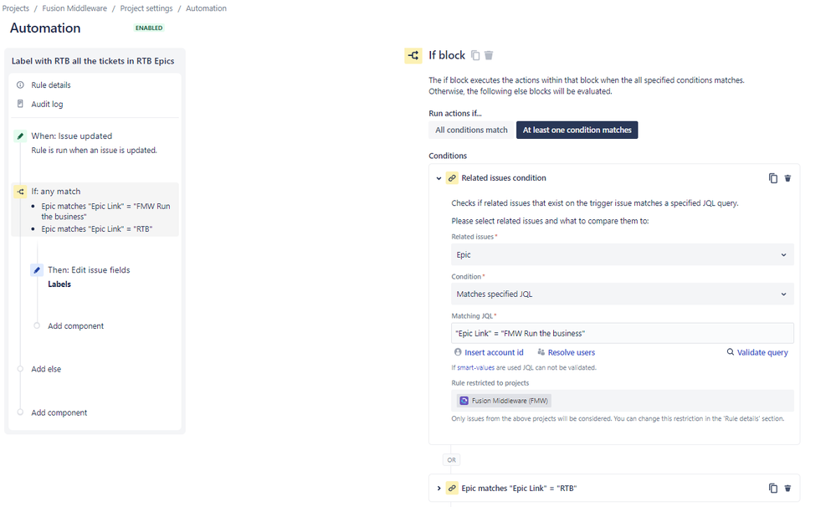This screenshot has width=836, height=507.
Task: Click the OR connector between conditions
Action: click(451, 459)
